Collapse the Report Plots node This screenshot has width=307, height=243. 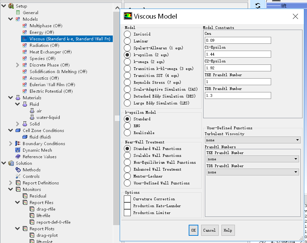click(18, 229)
